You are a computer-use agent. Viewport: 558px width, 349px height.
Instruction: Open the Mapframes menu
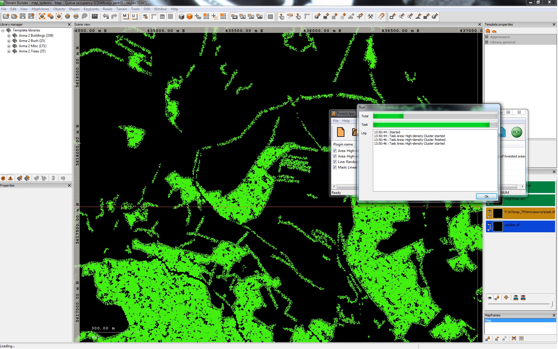point(40,9)
